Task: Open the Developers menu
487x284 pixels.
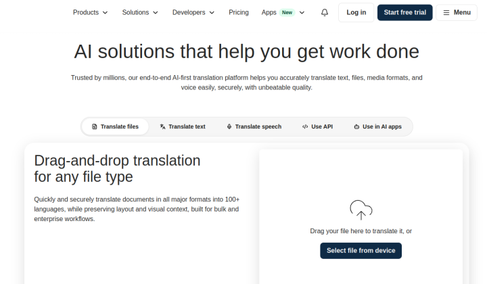Action: click(x=193, y=12)
